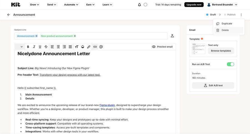The height and width of the screenshot is (134, 250).
Task: Insert personalization with the @ icon
Action: 101,47
